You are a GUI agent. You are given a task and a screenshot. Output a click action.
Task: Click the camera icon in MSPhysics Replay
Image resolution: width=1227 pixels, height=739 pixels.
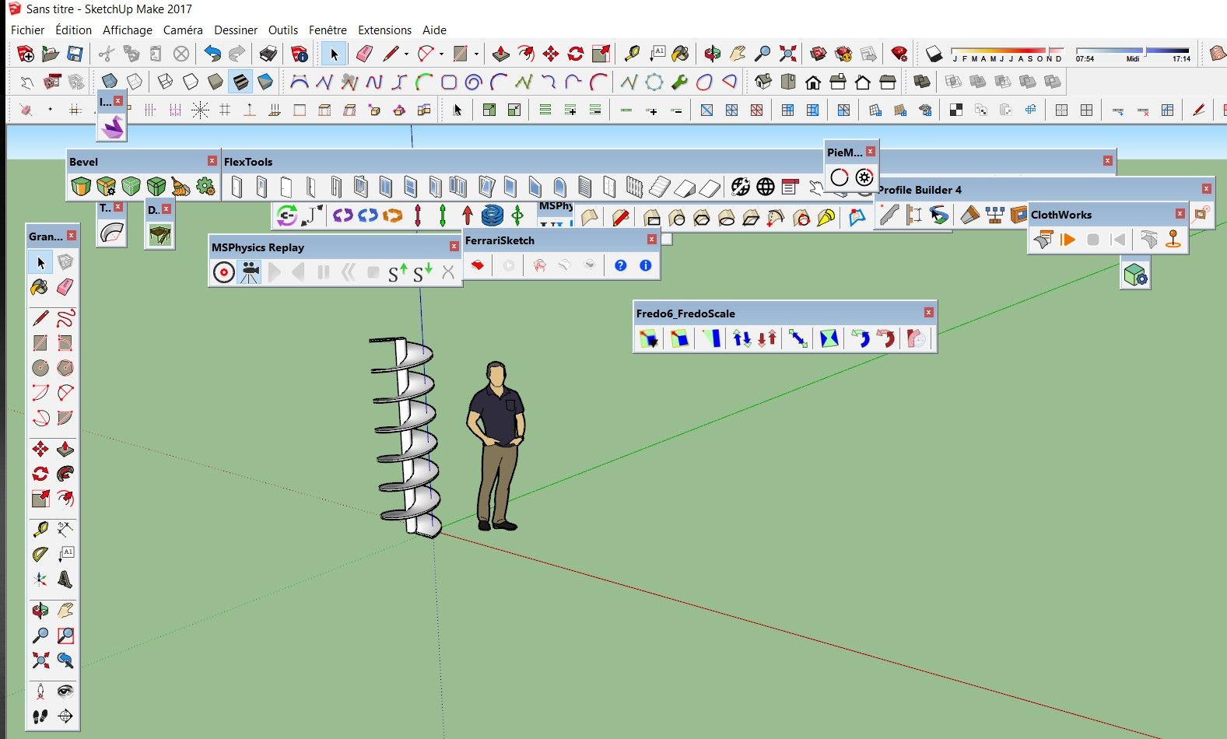click(249, 272)
